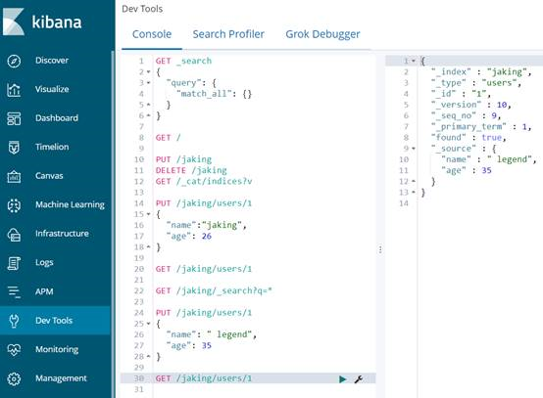Toggle response fold arrow on line 13
543x398 pixels.
pyautogui.click(x=414, y=193)
